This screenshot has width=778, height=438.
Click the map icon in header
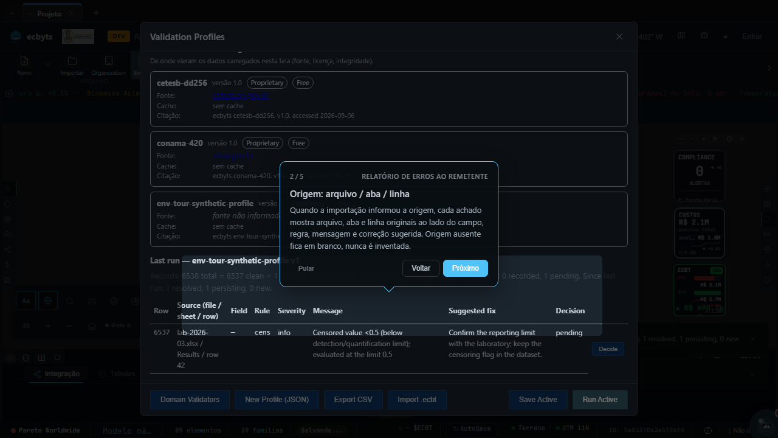681,36
